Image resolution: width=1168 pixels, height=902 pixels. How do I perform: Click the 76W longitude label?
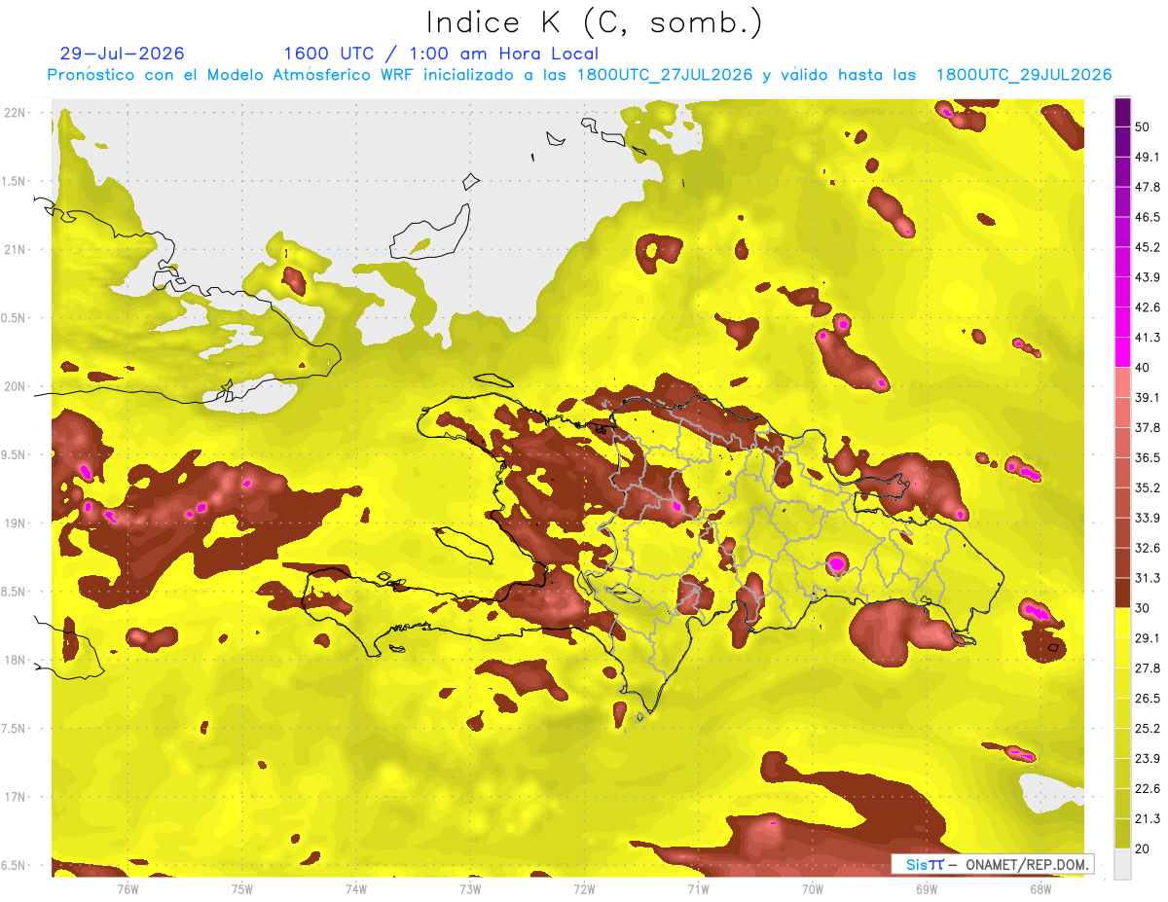[x=128, y=888]
